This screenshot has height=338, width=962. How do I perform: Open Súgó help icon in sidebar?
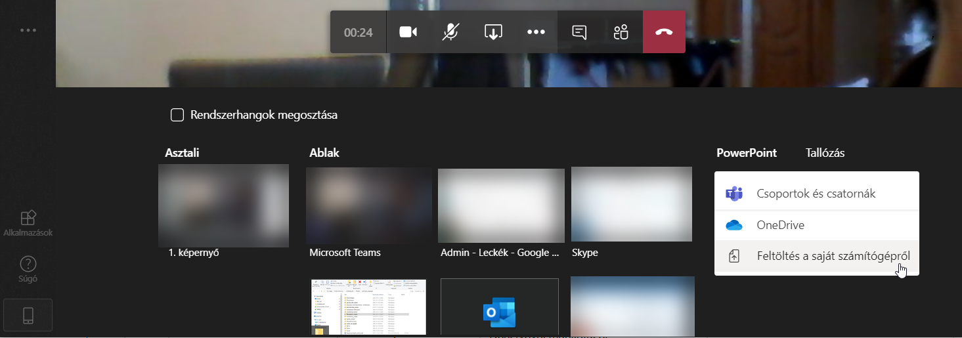(28, 268)
